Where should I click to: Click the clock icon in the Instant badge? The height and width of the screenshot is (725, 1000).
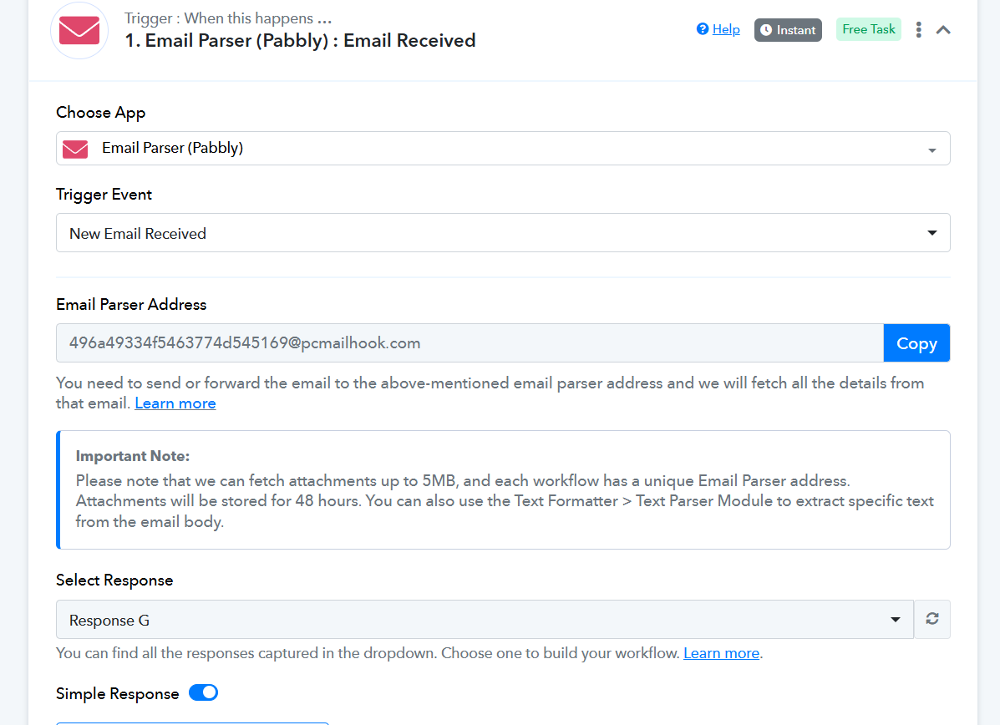point(767,30)
